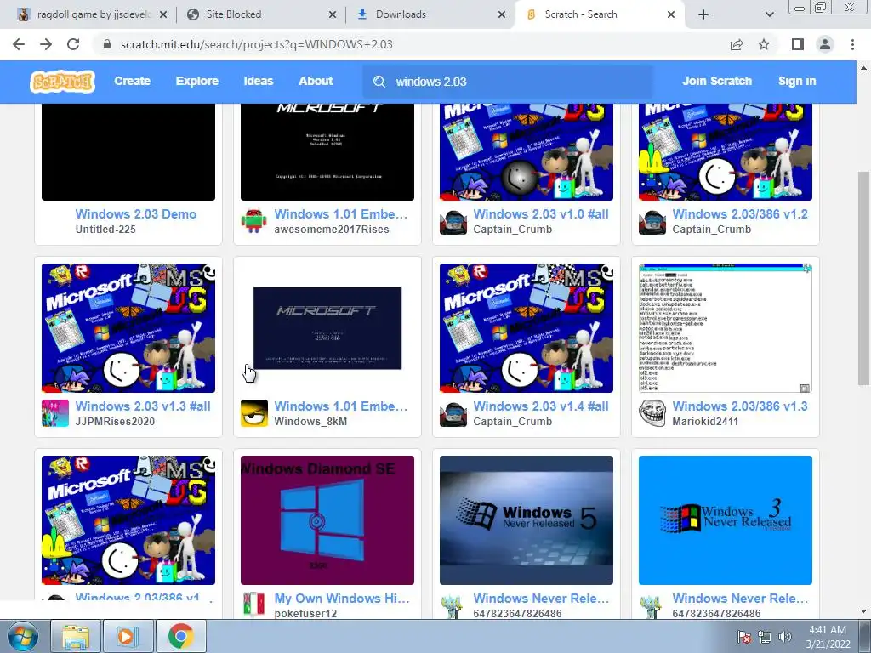Reload the page
Screen dimensions: 871x653
(x=73, y=44)
